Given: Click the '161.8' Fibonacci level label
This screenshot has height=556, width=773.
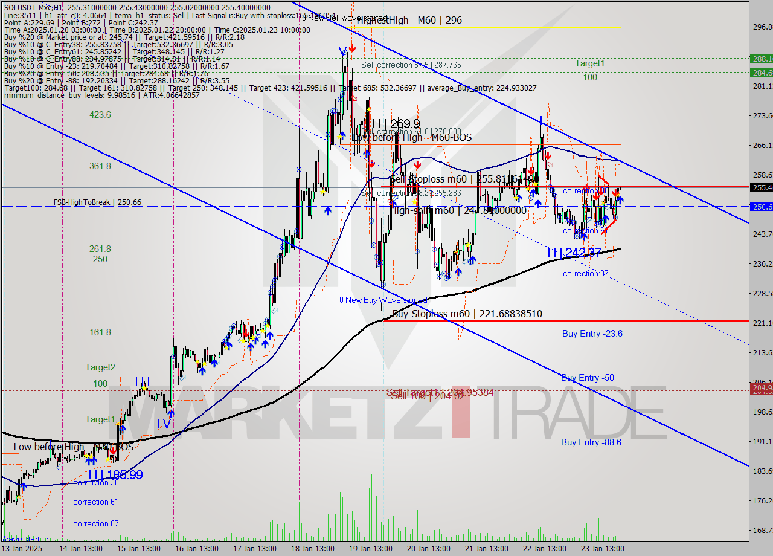Looking at the screenshot, I should pyautogui.click(x=100, y=332).
